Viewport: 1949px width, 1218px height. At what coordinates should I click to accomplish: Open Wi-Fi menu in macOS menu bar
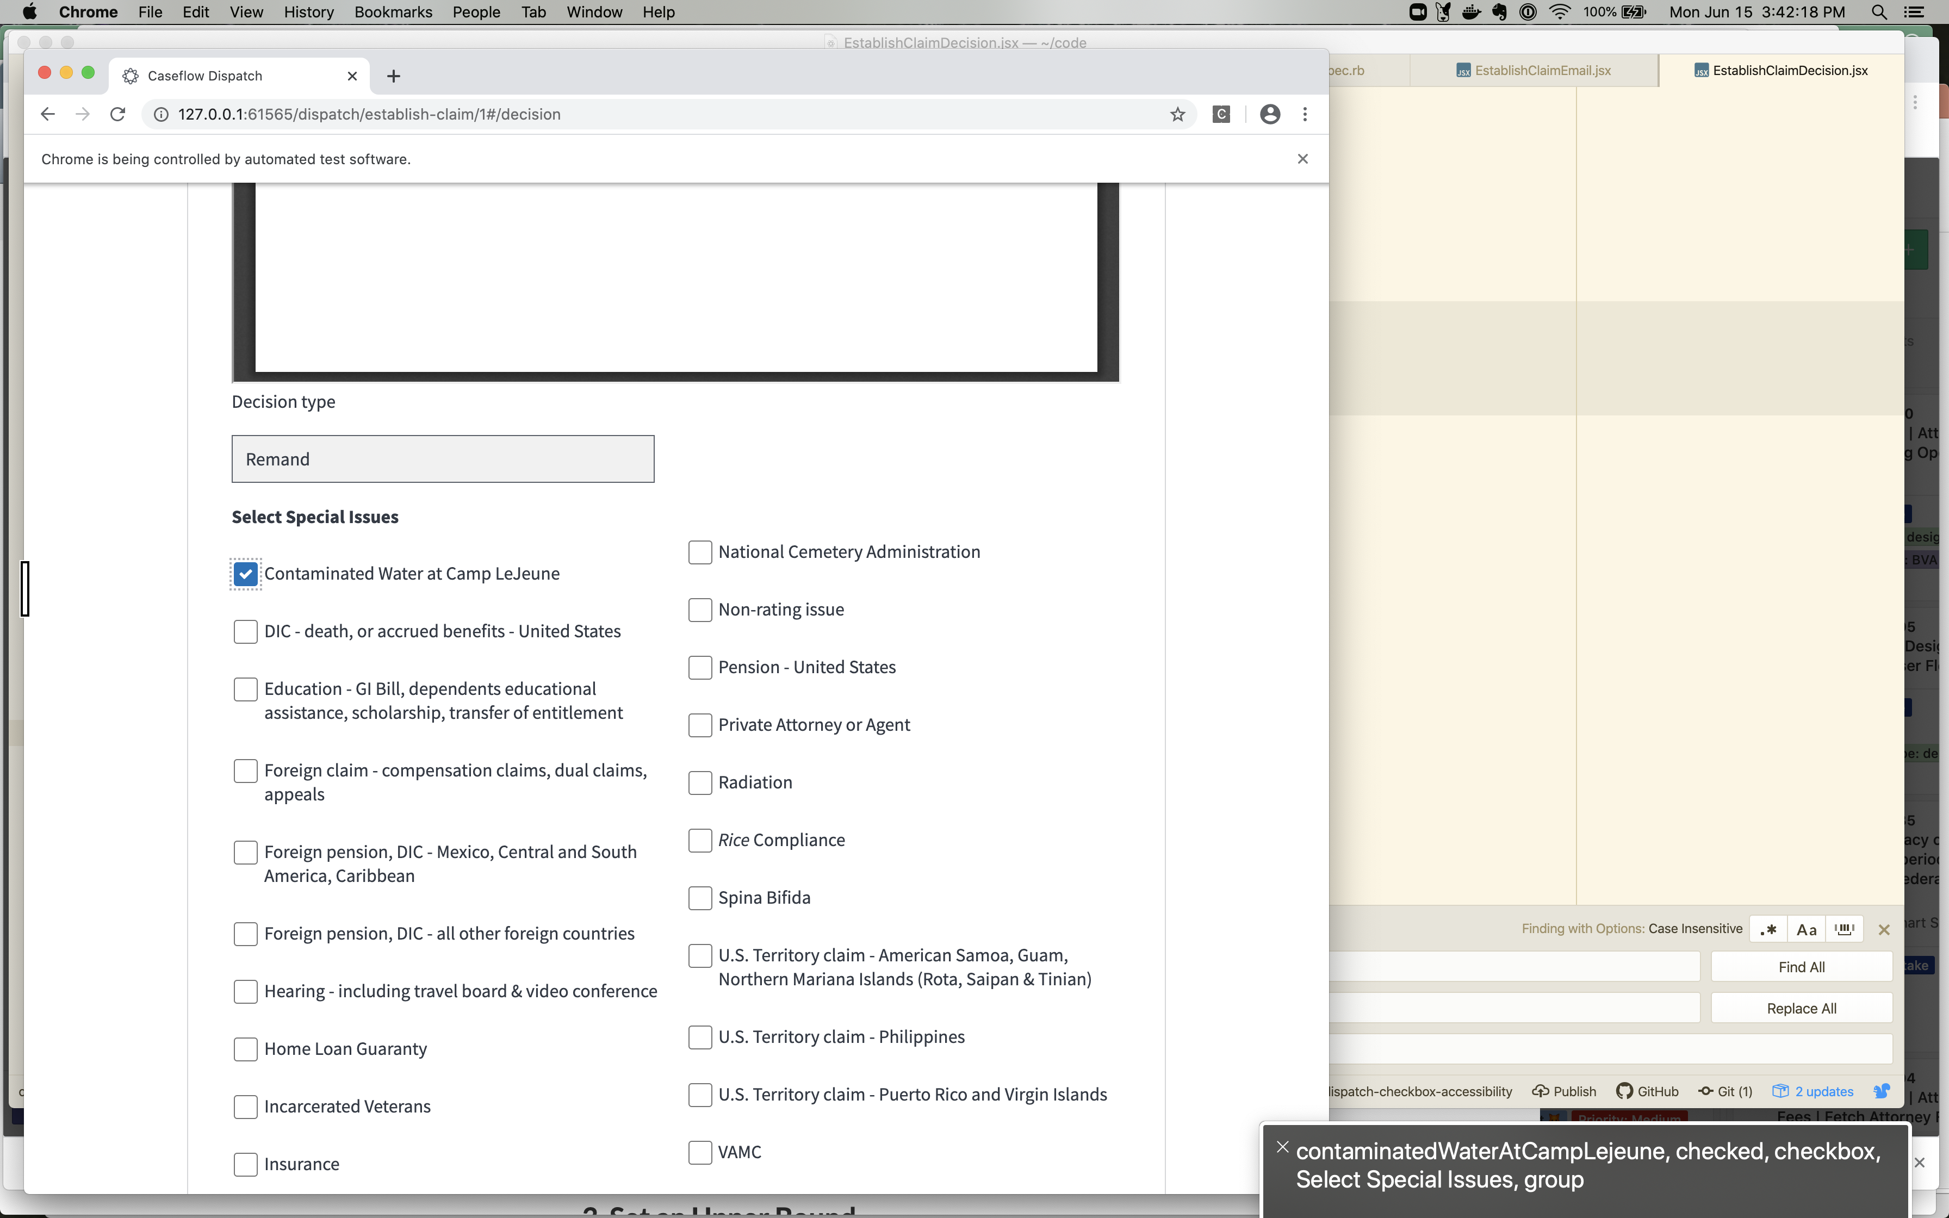tap(1559, 12)
